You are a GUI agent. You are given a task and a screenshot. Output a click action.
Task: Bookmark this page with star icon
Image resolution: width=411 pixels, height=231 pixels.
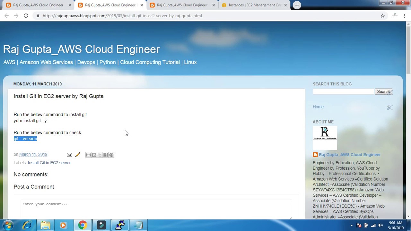pos(382,16)
